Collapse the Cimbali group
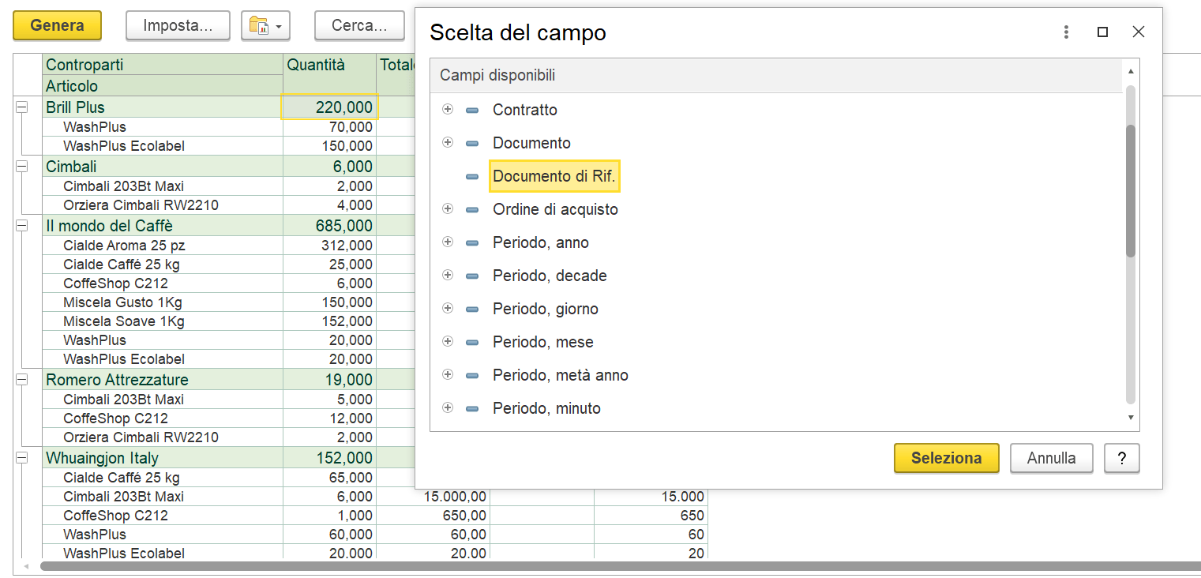Viewport: 1201px width, 578px height. click(21, 167)
